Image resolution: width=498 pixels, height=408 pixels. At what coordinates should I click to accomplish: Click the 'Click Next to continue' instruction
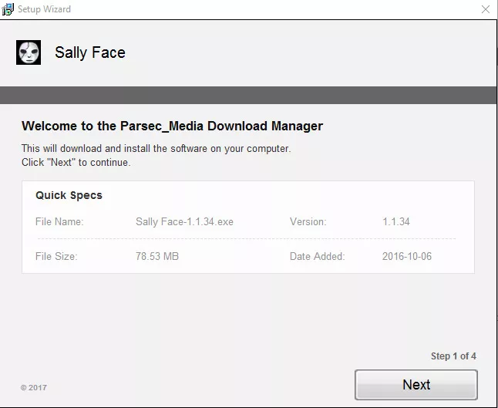(76, 163)
